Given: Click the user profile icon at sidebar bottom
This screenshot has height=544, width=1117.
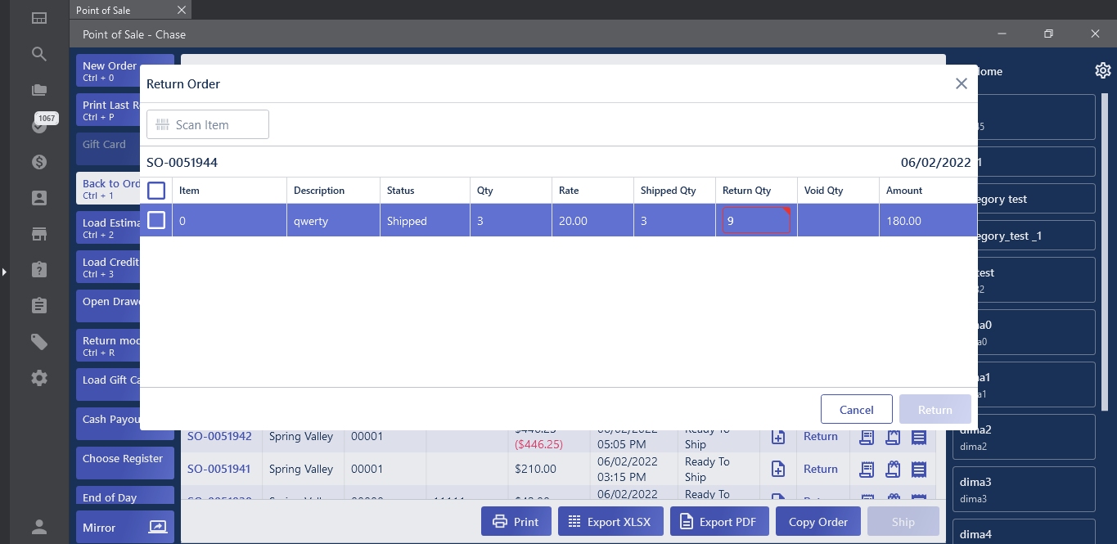Looking at the screenshot, I should pos(39,527).
